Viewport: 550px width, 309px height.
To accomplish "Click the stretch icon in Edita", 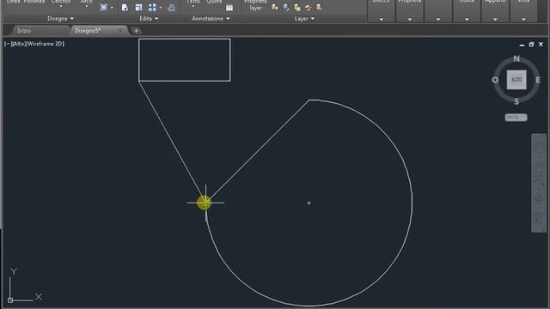I will 125,8.
